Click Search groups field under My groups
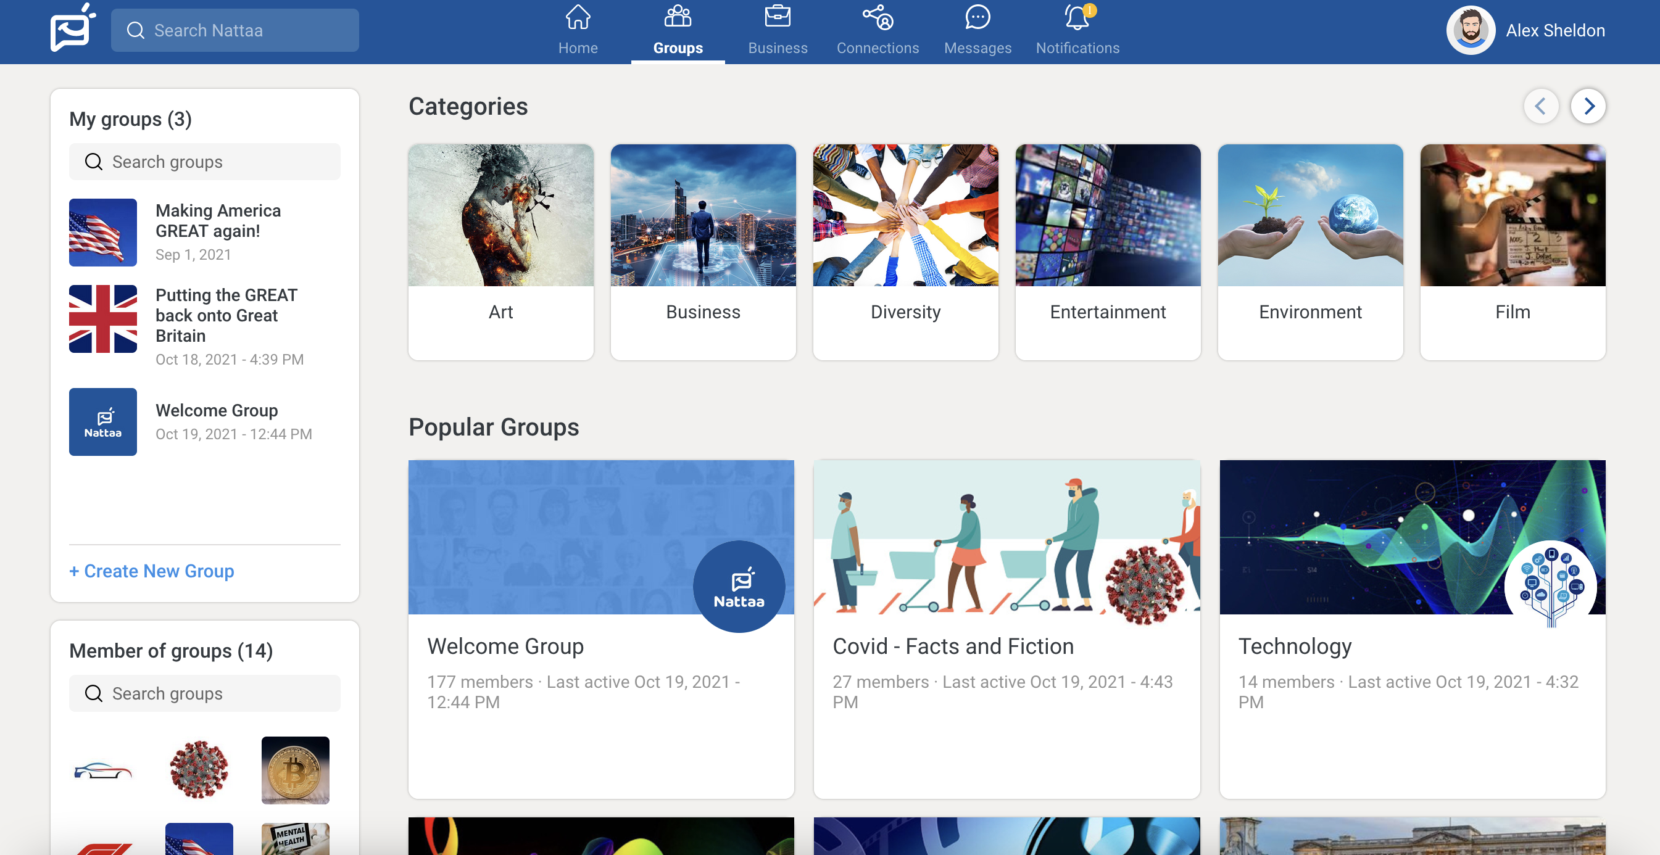Screen dimensions: 1660x855 [204, 162]
